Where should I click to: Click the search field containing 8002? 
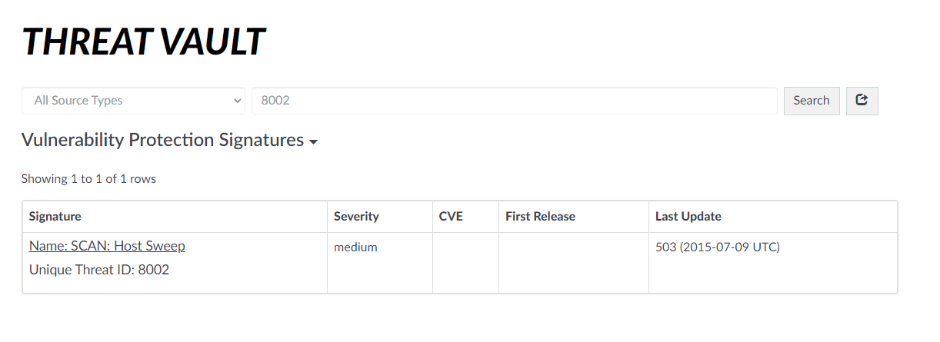514,101
